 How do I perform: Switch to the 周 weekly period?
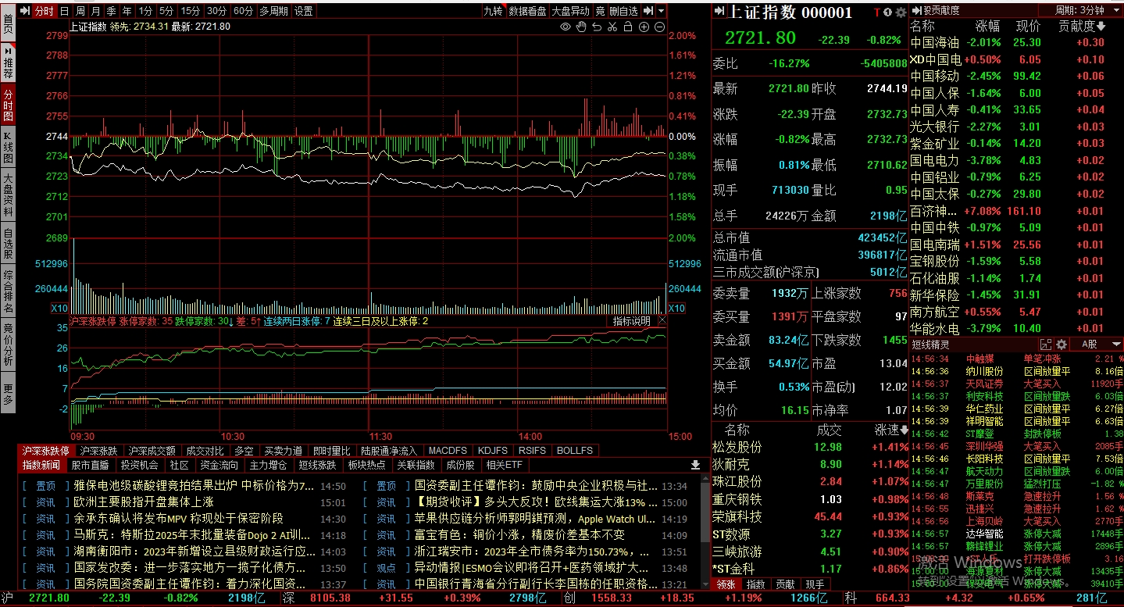(80, 11)
